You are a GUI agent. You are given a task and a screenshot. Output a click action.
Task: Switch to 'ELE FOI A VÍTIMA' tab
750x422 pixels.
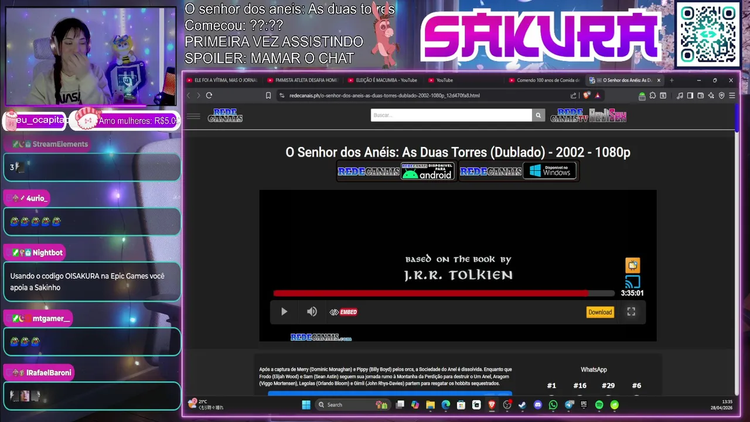(222, 80)
